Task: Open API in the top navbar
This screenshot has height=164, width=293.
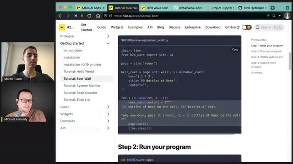Action: click(x=150, y=27)
